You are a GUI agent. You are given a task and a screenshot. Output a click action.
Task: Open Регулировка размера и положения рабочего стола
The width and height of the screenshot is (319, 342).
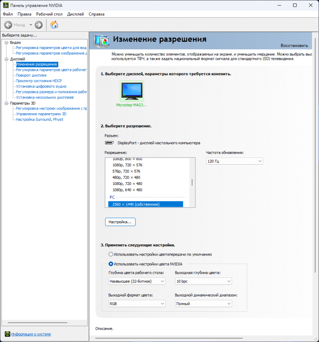pos(51,92)
